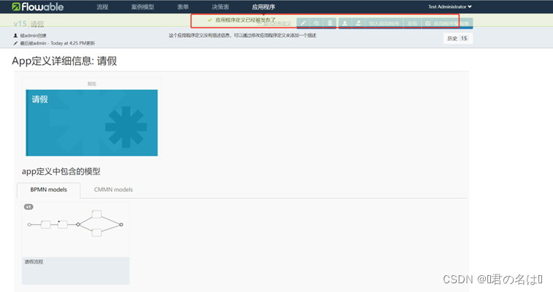This screenshot has height=292, width=553.
Task: Click the duplicate app definition icon
Action: click(317, 23)
